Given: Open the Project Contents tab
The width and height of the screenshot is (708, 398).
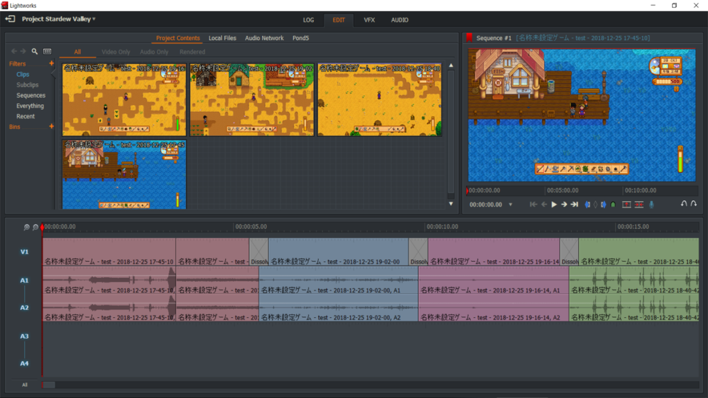Looking at the screenshot, I should [x=178, y=38].
